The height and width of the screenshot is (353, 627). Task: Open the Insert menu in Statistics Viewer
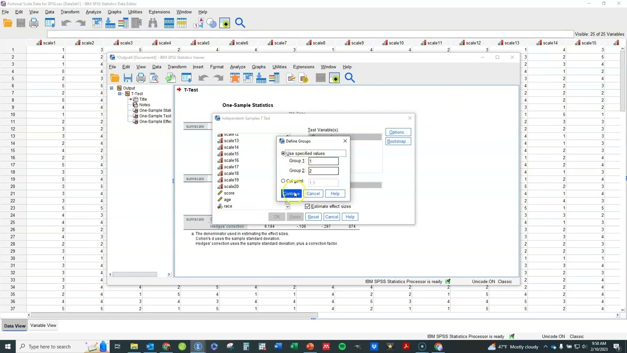point(198,67)
